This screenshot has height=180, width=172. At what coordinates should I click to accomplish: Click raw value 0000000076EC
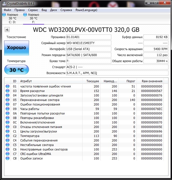(x=152, y=109)
